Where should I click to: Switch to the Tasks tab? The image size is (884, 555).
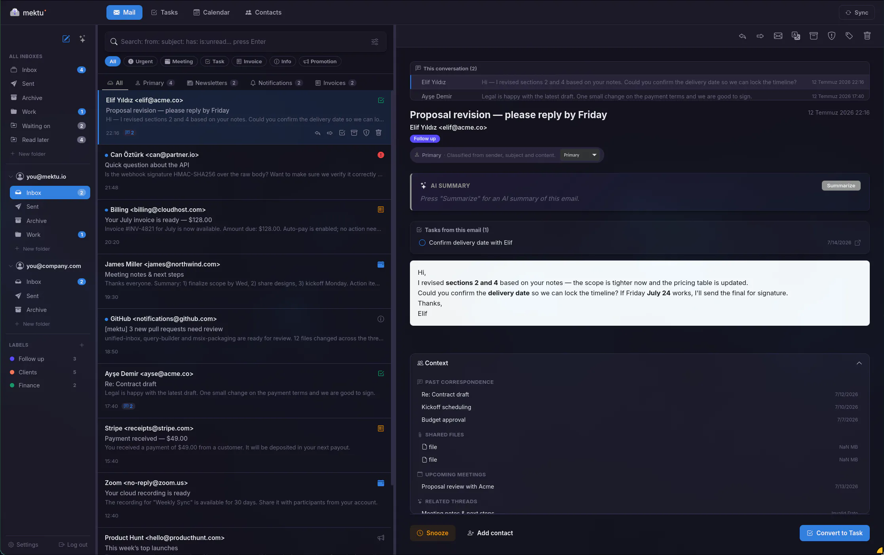tap(165, 13)
